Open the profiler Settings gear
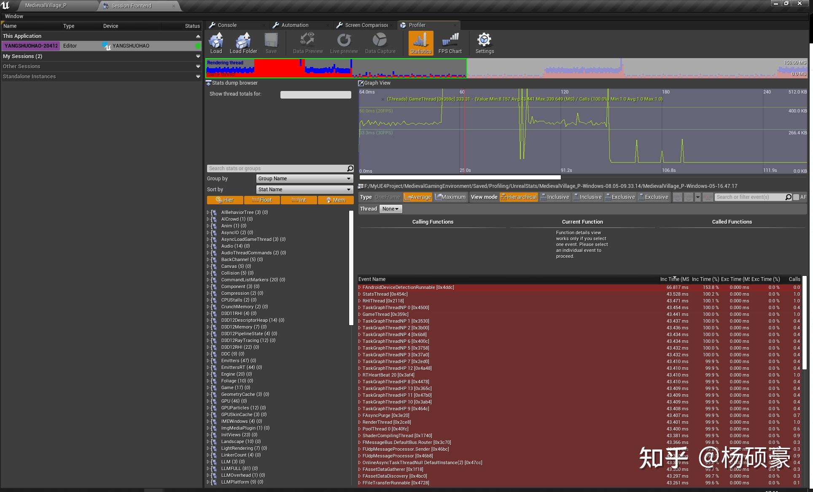Viewport: 813px width, 492px height. pyautogui.click(x=485, y=43)
